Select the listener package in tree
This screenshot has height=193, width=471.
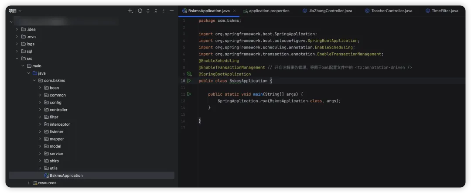click(56, 132)
